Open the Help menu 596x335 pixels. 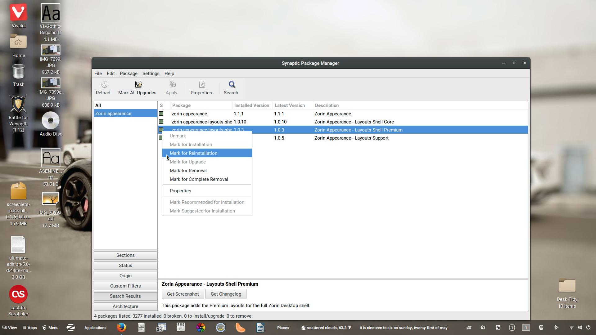click(169, 74)
